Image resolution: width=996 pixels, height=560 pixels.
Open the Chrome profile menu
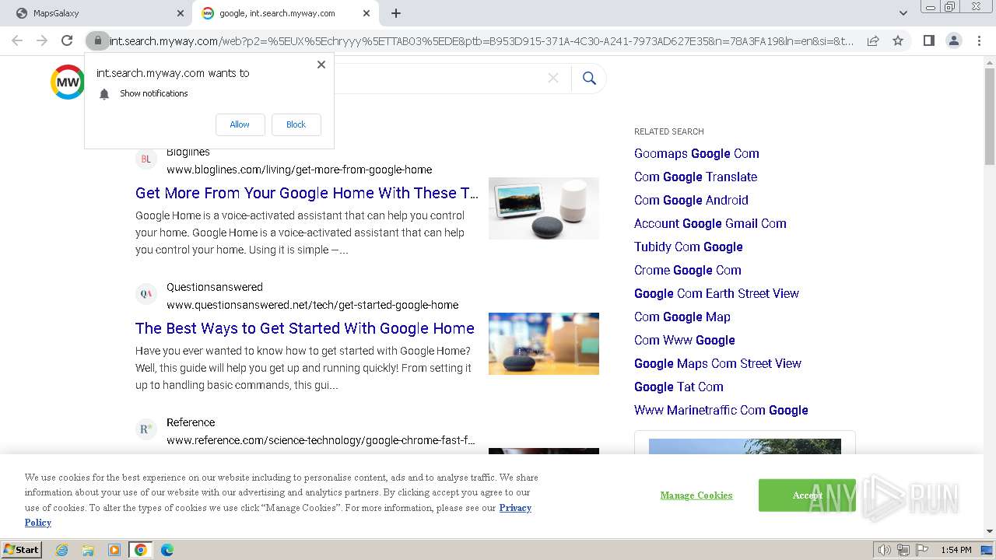(953, 40)
